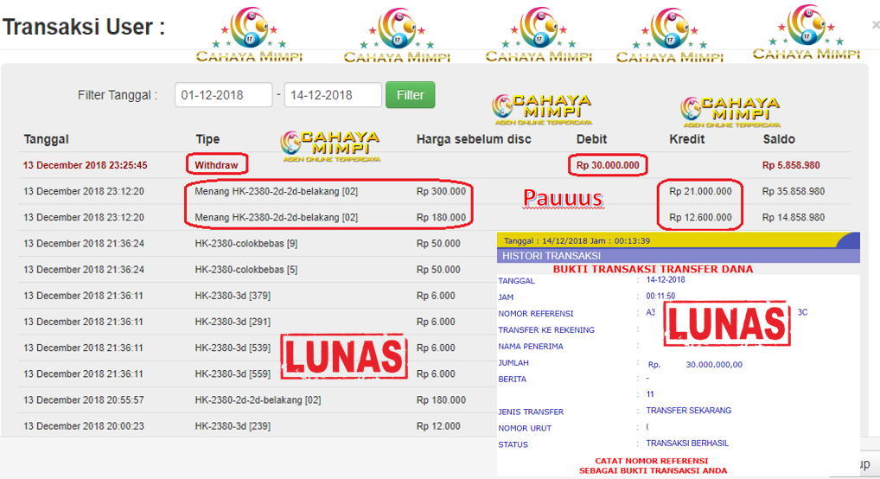Click the Saldo column header

778,139
